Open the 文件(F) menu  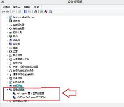[6, 7]
